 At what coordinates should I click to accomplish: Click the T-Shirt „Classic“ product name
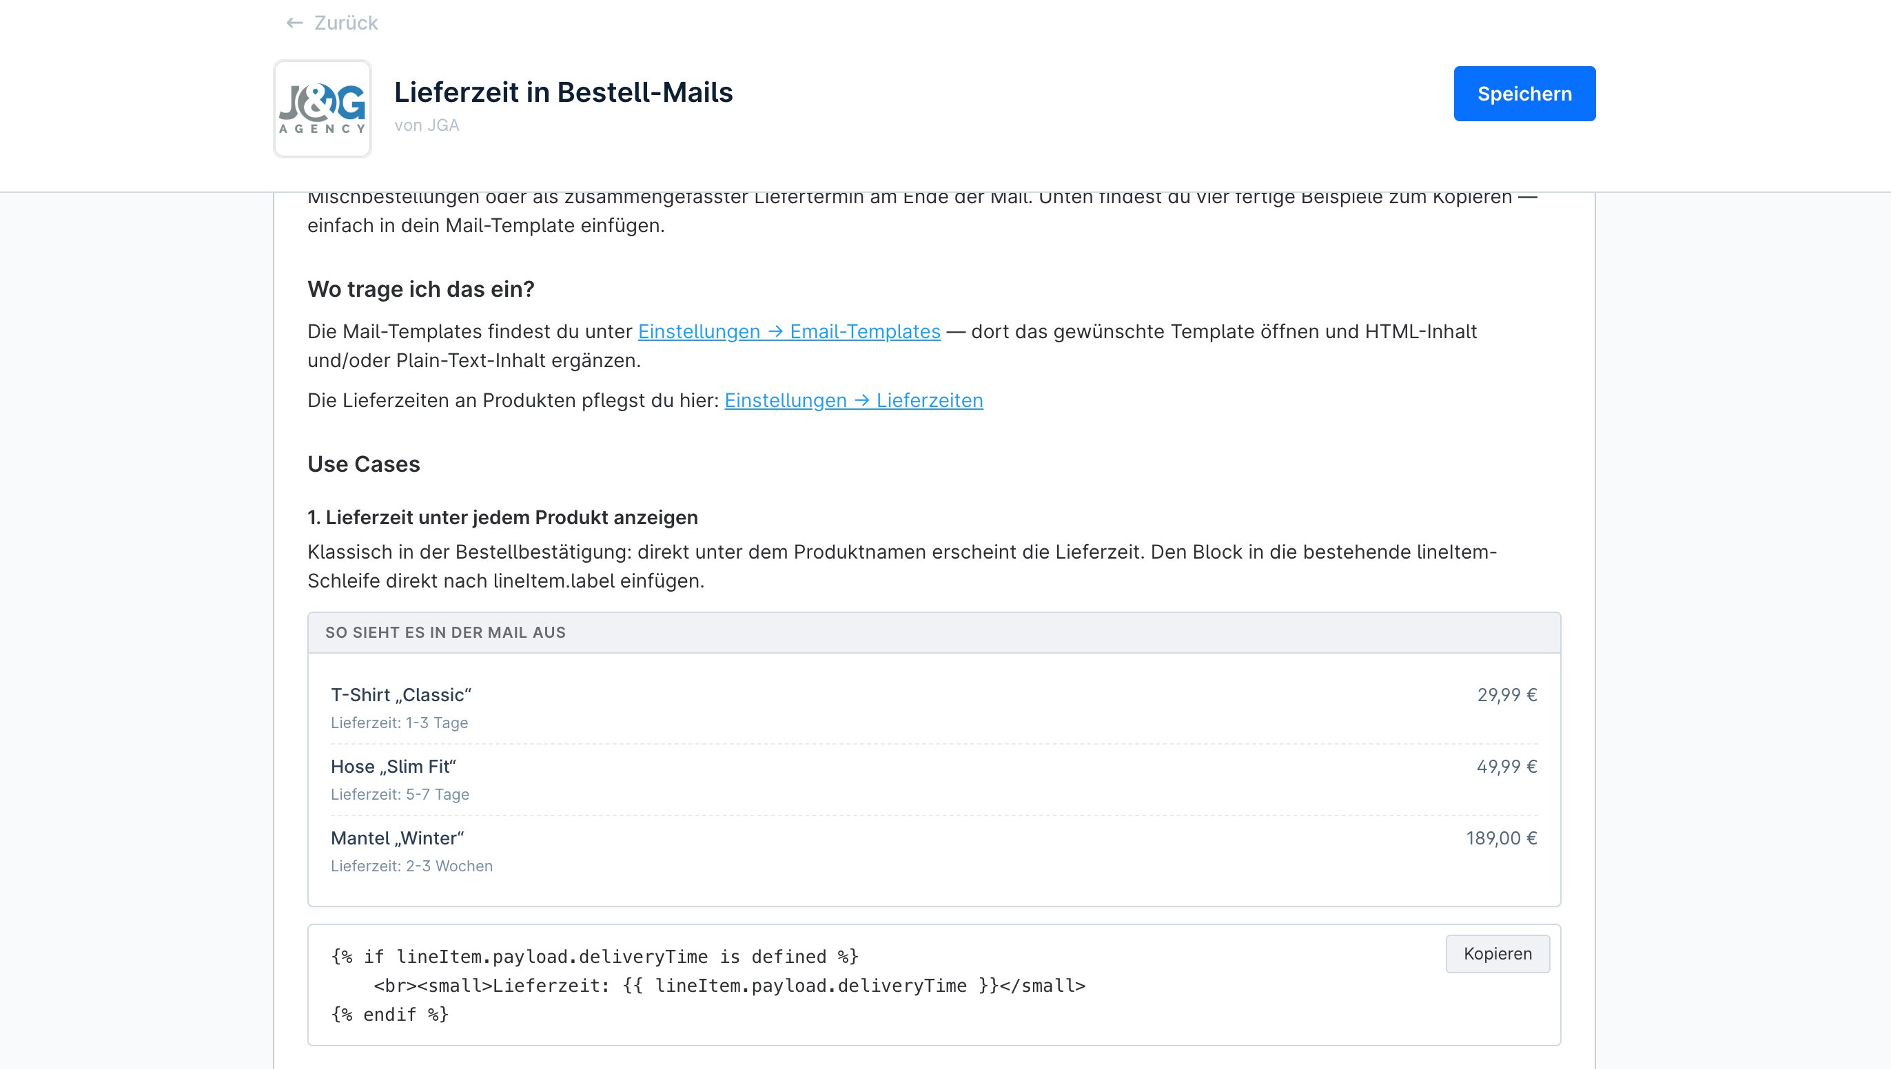[401, 694]
